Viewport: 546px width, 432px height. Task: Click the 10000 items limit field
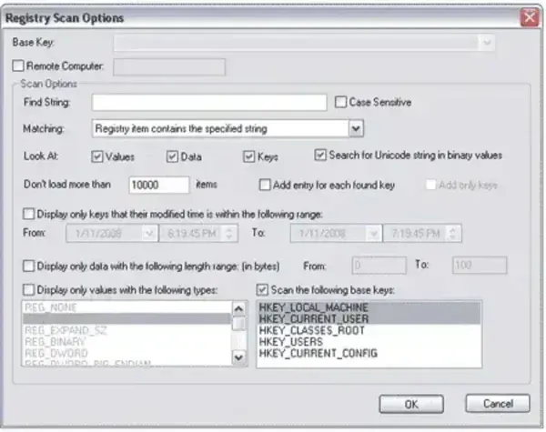tap(159, 185)
